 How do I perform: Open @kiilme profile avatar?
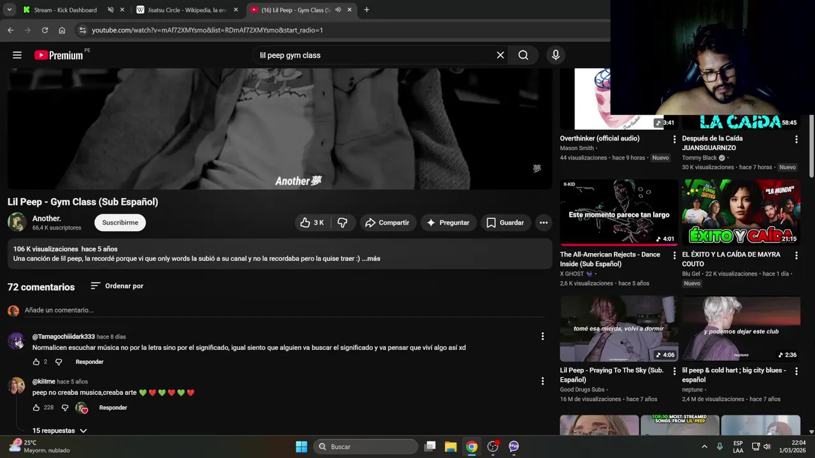pos(17,386)
